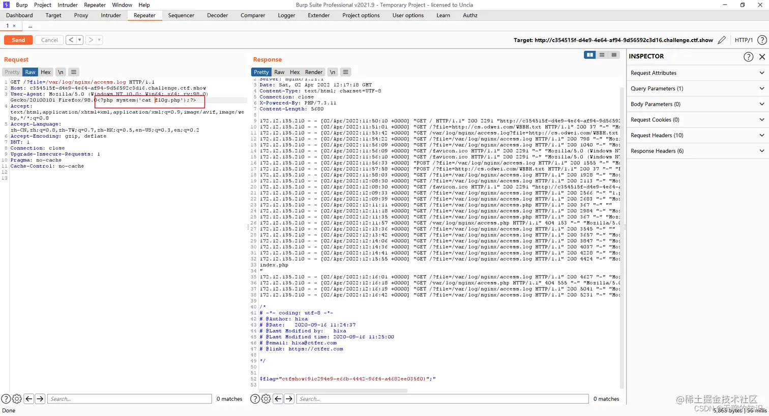Open the Logger tab
Image resolution: width=769 pixels, height=416 pixels.
click(x=286, y=15)
